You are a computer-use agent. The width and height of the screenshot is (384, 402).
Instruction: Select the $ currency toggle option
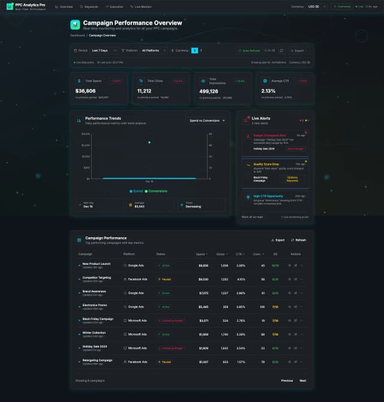(x=194, y=51)
